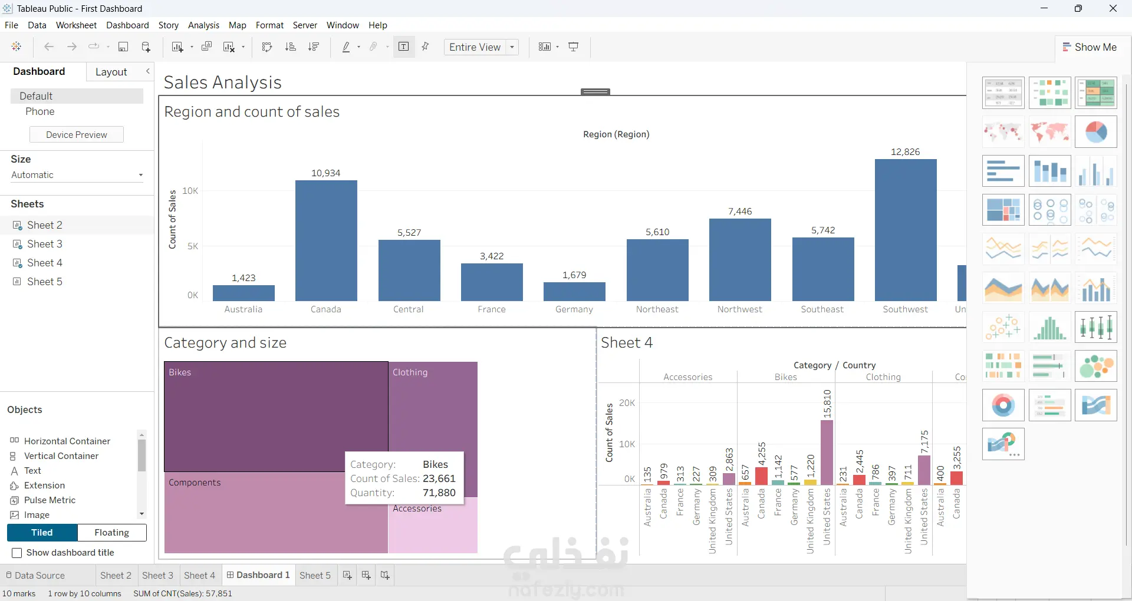Click the Presentation mode icon
Screen dimensions: 1132x601
point(574,47)
